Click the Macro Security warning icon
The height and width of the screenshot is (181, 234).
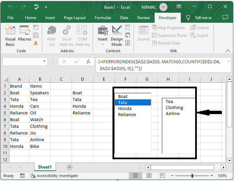[36, 43]
